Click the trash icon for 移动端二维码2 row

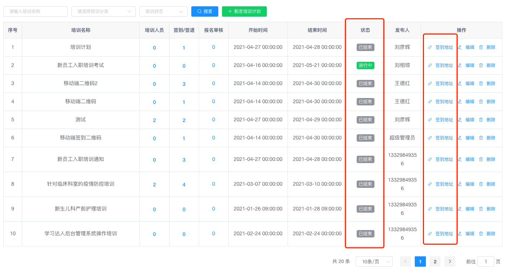pyautogui.click(x=481, y=84)
